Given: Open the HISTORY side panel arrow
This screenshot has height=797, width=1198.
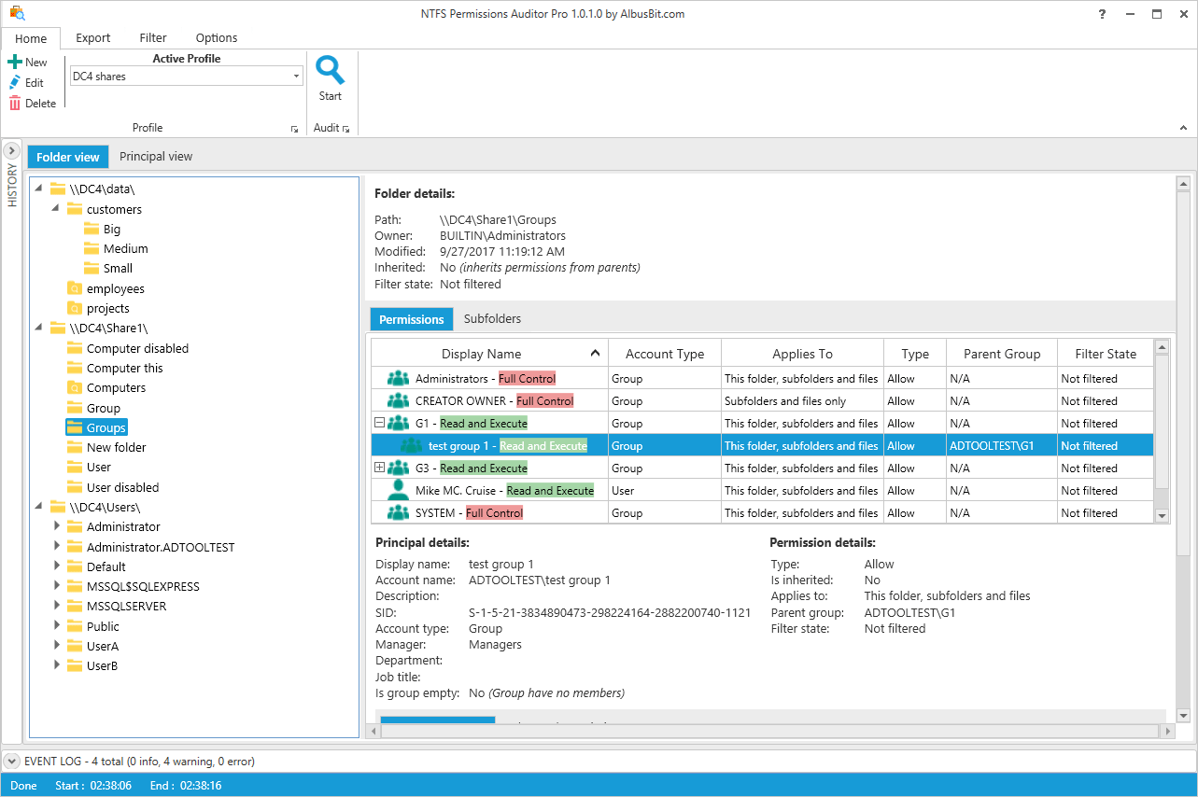Looking at the screenshot, I should click(x=11, y=148).
